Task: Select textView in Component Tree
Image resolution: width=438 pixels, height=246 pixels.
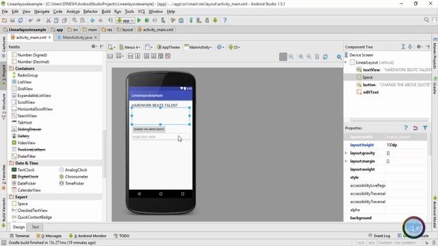Action: click(x=372, y=70)
